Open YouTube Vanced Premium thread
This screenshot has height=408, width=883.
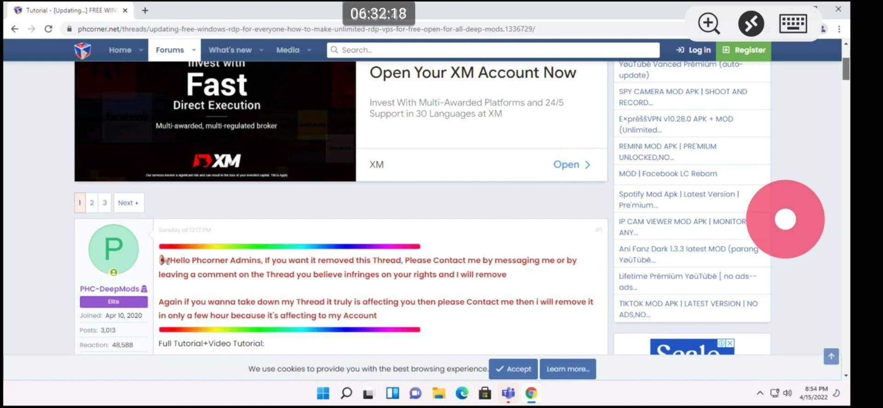(681, 69)
